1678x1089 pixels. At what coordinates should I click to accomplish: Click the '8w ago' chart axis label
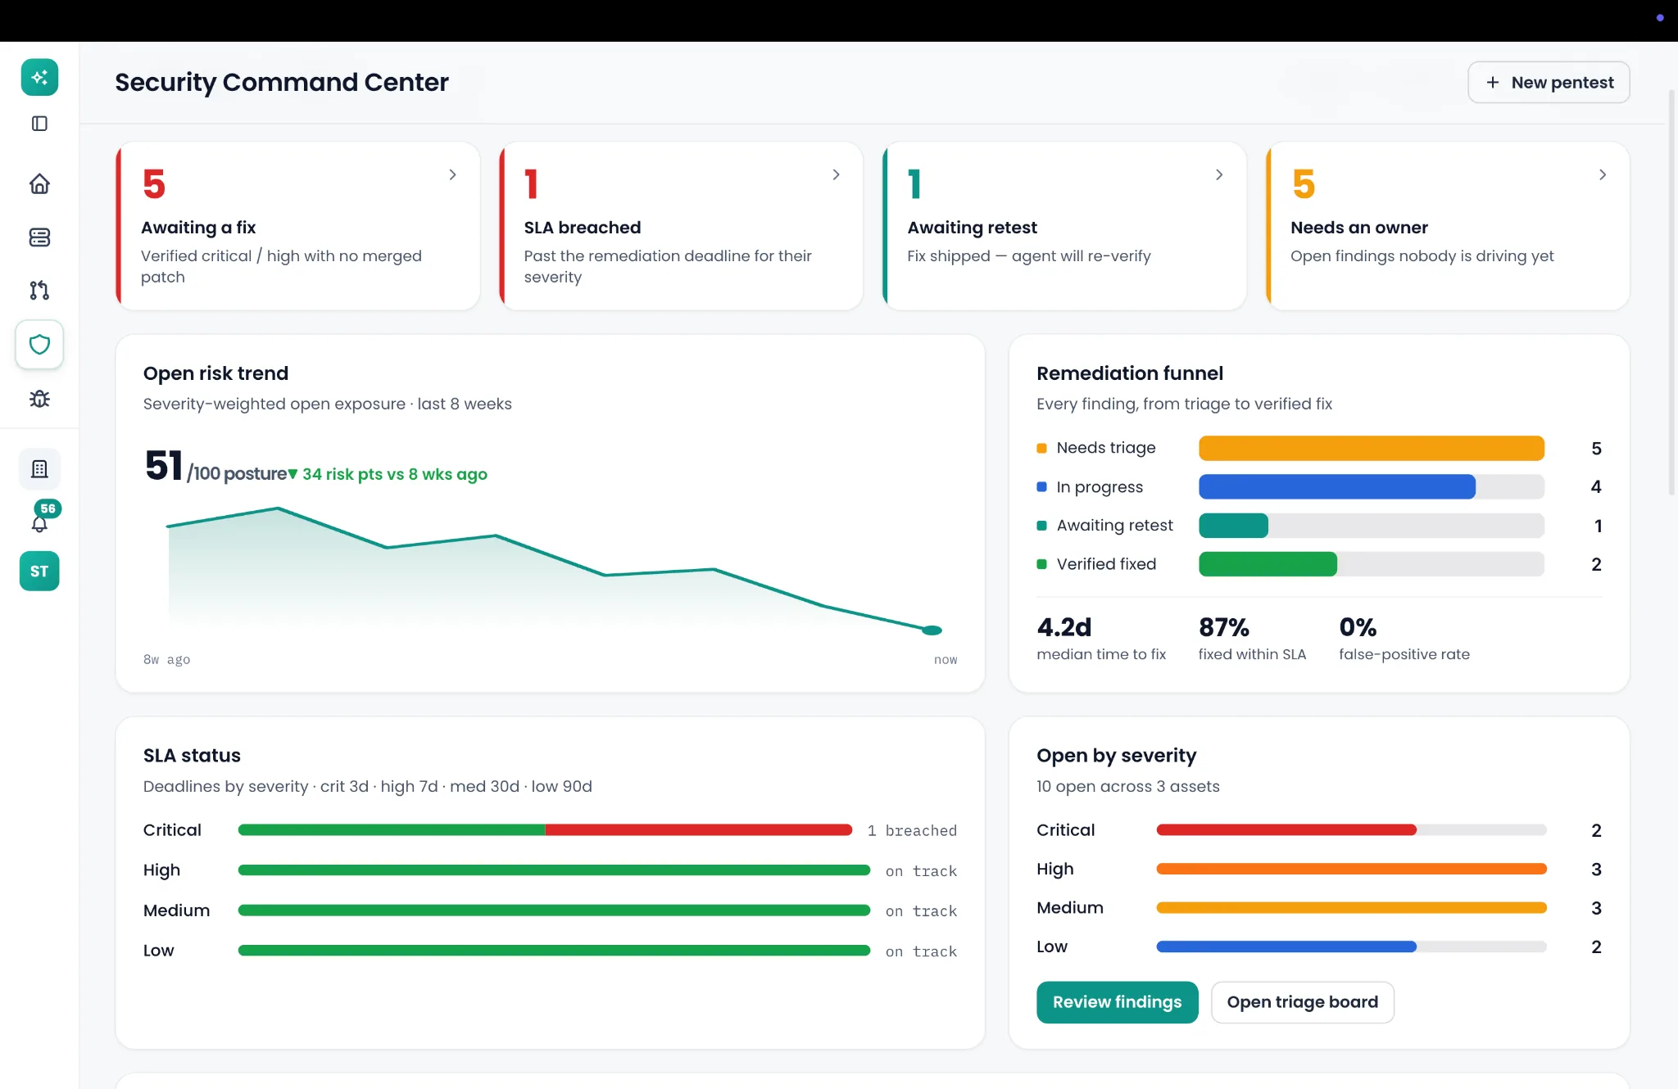[x=166, y=660]
